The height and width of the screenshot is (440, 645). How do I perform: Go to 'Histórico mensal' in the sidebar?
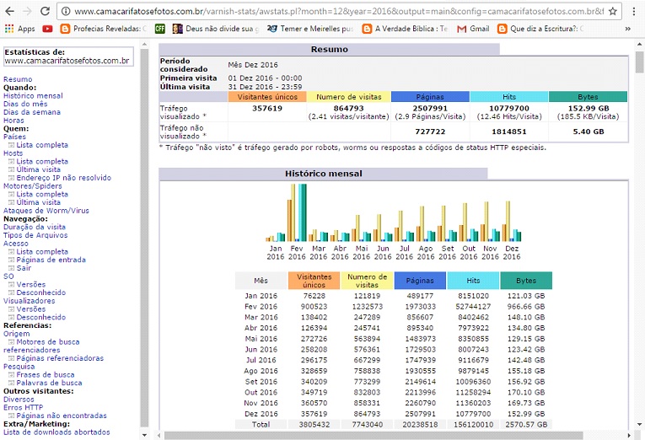coord(33,96)
